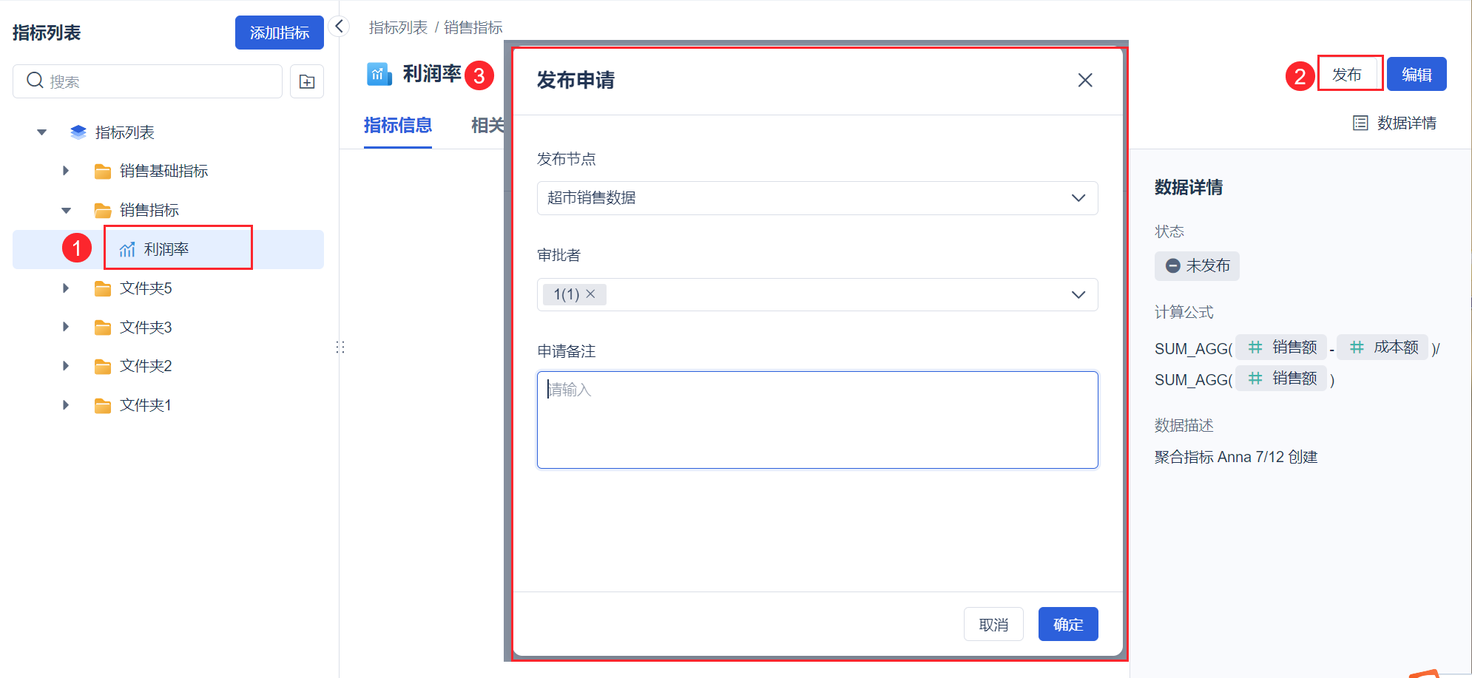Image resolution: width=1472 pixels, height=678 pixels.
Task: Close the 发布申请 dialog with X
Action: click(x=1084, y=80)
